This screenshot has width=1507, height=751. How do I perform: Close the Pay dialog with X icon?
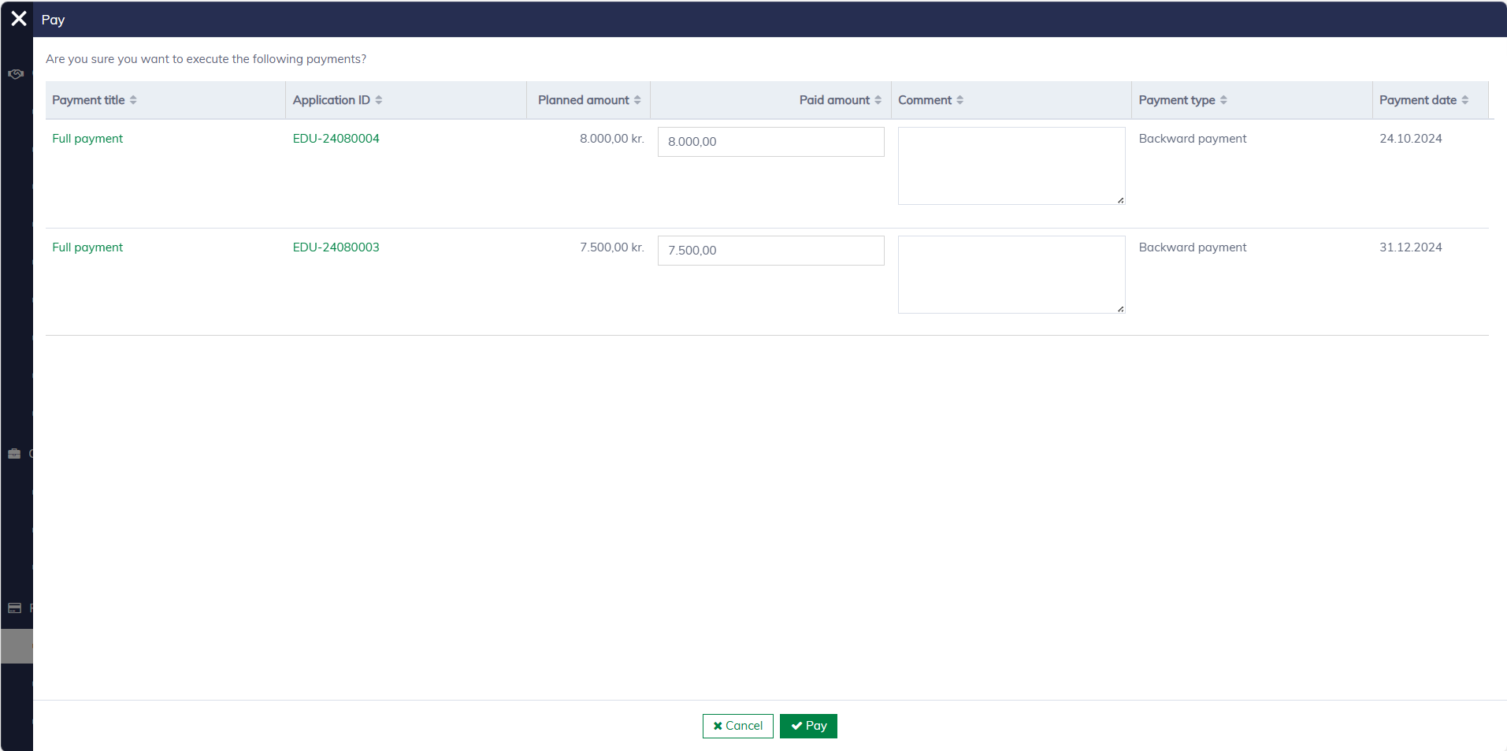19,19
